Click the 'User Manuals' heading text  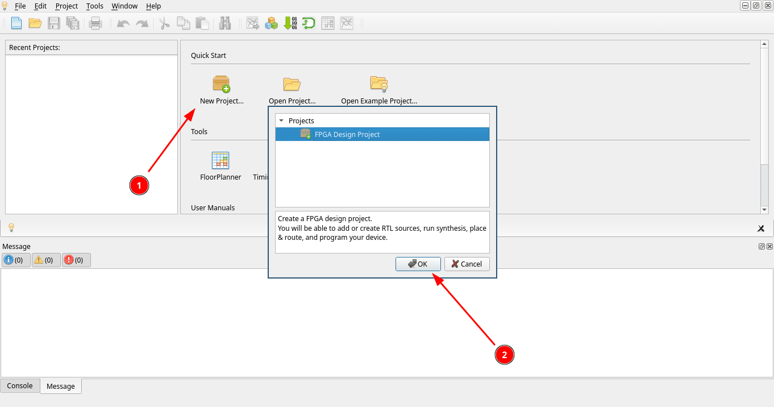point(213,207)
